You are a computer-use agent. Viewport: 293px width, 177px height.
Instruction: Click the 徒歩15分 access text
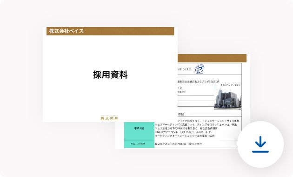(182, 92)
